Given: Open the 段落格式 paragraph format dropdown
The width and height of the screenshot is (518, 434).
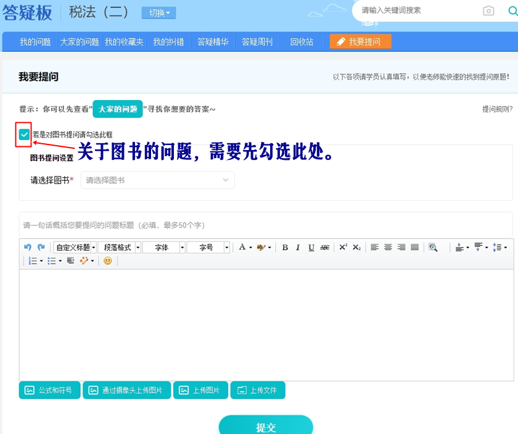Looking at the screenshot, I should (x=120, y=247).
